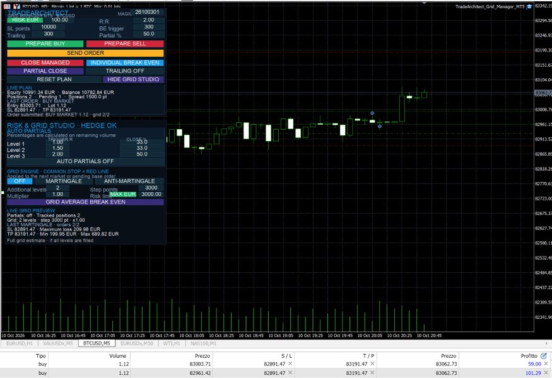Image resolution: width=552 pixels, height=378 pixels.
Task: Close the position with 59.00 profit
Action: [x=546, y=364]
